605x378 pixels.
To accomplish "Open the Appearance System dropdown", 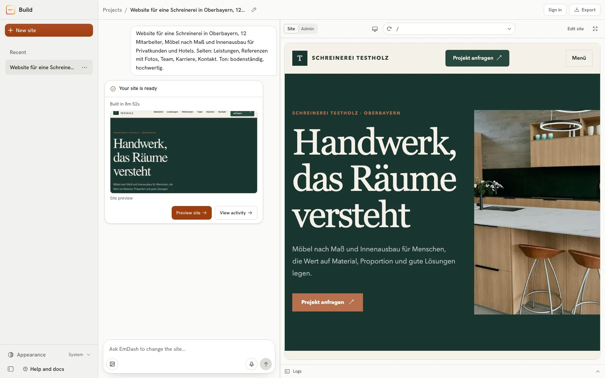I will coord(79,355).
